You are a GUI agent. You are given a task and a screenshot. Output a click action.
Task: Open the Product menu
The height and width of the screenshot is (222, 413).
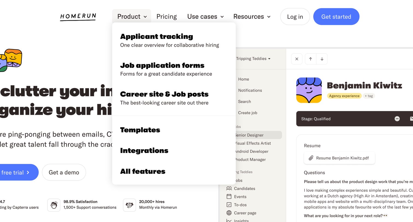pyautogui.click(x=132, y=17)
